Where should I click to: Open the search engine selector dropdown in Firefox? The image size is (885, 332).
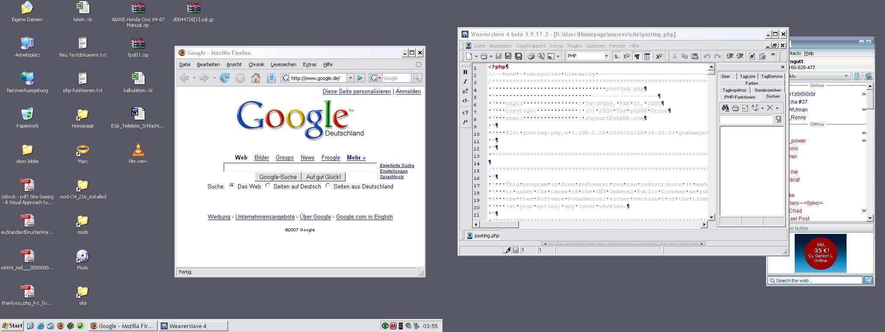pos(375,78)
